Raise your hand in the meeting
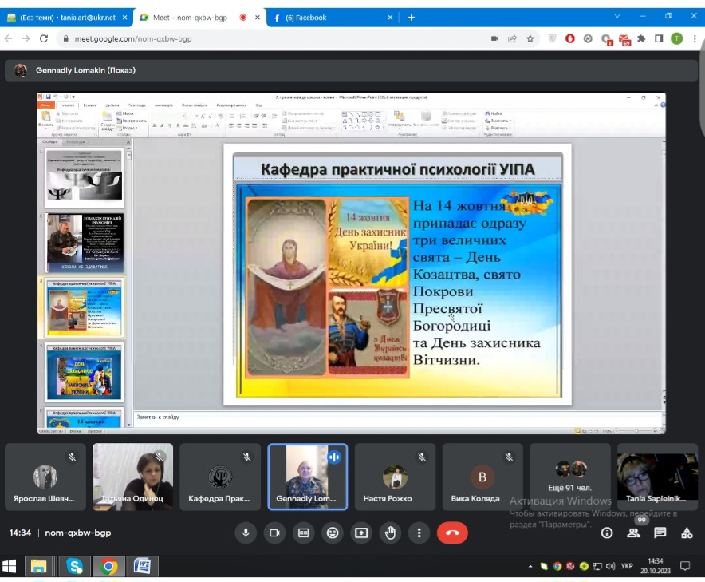Viewport: 705px width, 582px height. pyautogui.click(x=390, y=533)
